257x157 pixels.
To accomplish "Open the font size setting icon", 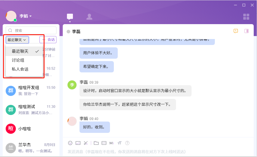I will coord(120,143).
